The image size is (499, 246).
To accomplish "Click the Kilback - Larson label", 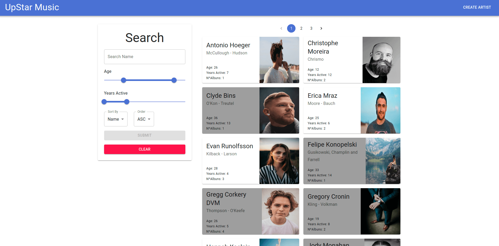I will pyautogui.click(x=221, y=154).
